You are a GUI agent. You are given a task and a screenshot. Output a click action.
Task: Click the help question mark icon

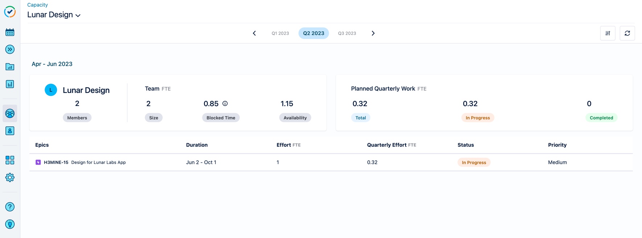pyautogui.click(x=10, y=207)
